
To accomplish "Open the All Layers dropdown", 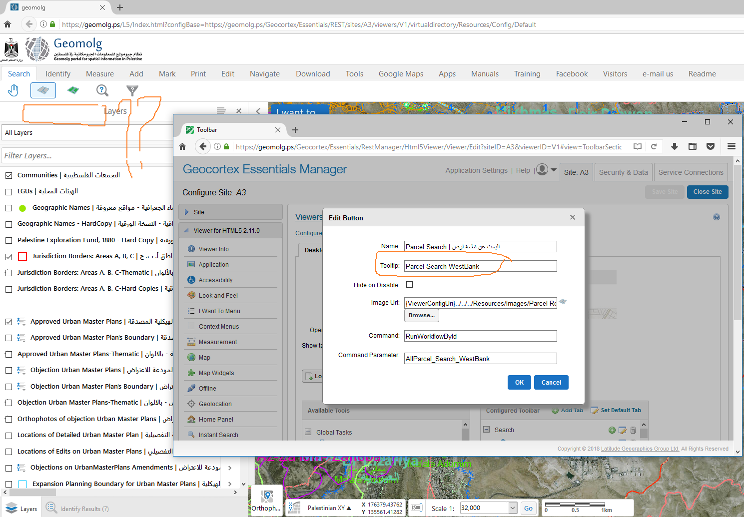I will point(87,132).
